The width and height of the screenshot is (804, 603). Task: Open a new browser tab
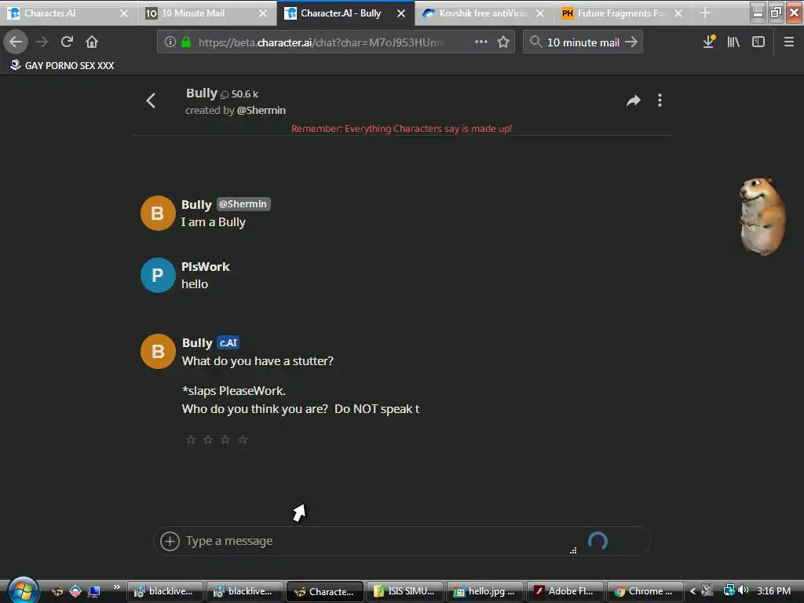click(705, 13)
